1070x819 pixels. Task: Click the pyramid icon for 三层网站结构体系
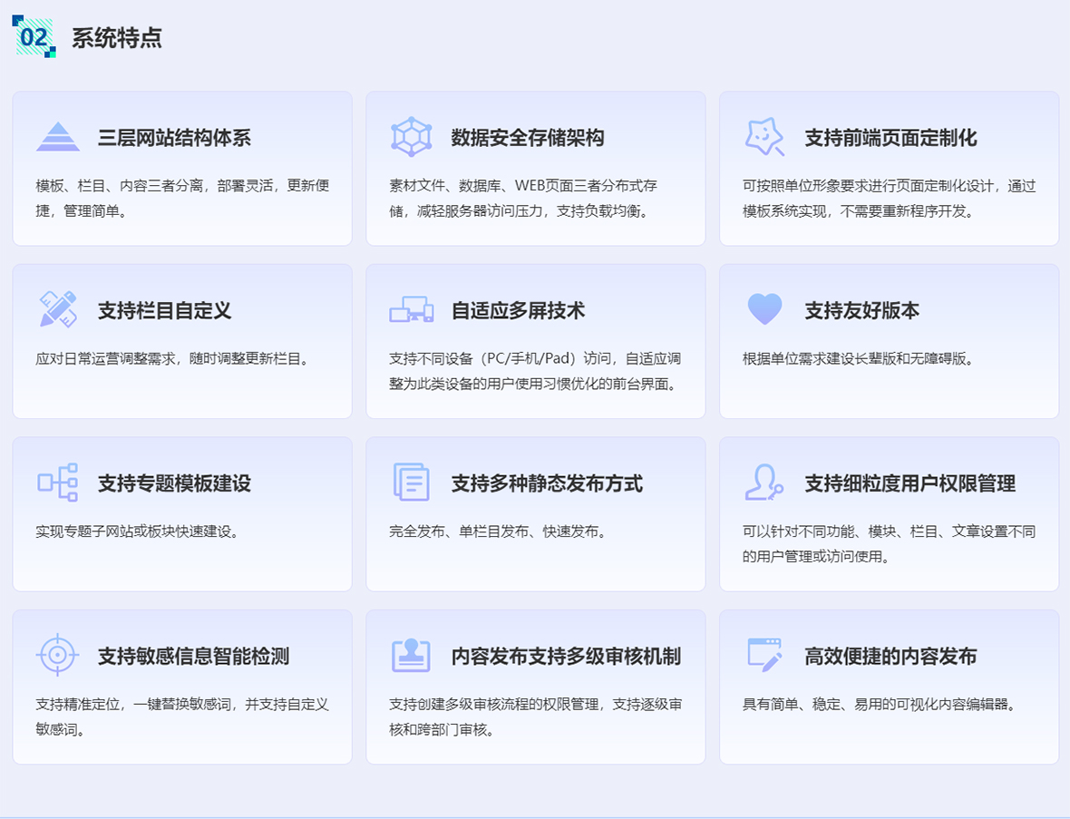[57, 136]
